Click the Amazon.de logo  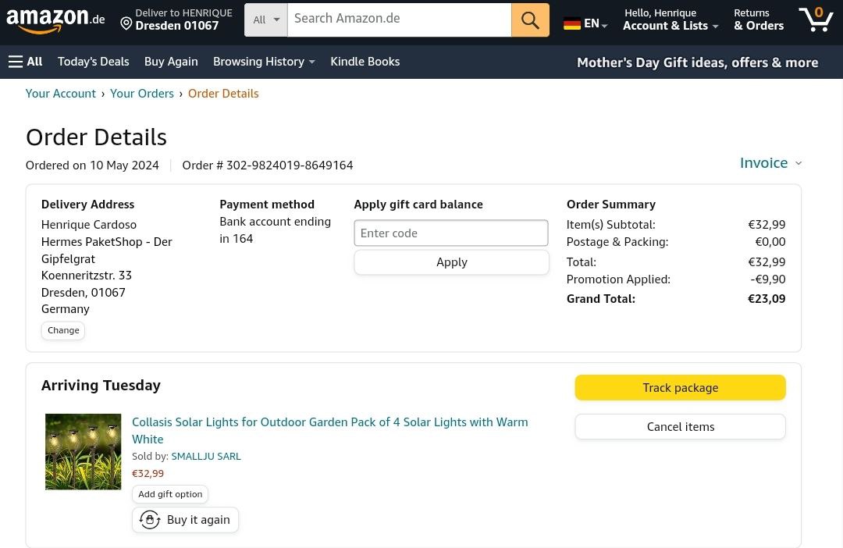point(55,20)
